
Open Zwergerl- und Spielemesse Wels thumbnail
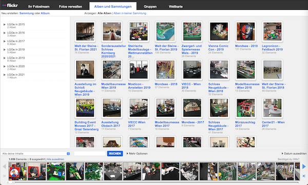[x=192, y=31]
